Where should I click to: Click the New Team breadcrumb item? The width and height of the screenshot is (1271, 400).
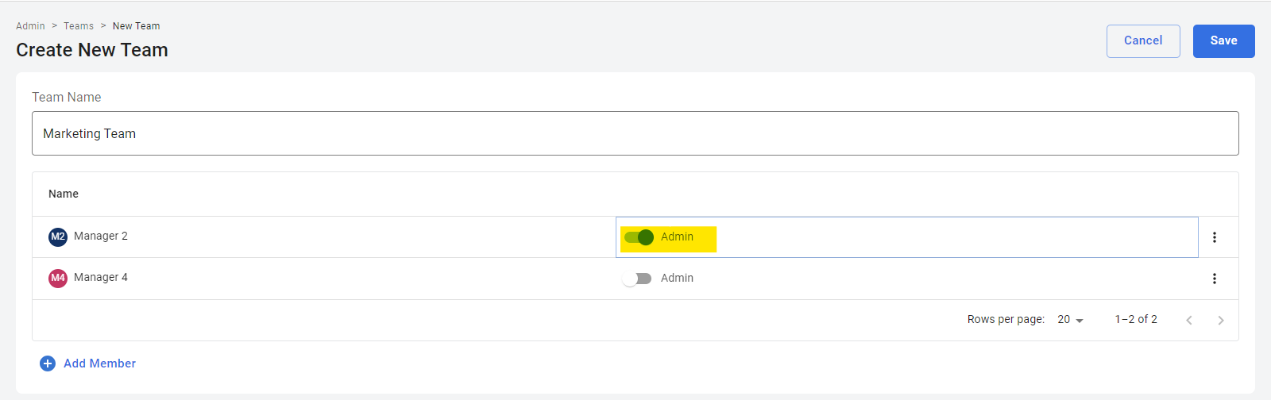pyautogui.click(x=136, y=26)
